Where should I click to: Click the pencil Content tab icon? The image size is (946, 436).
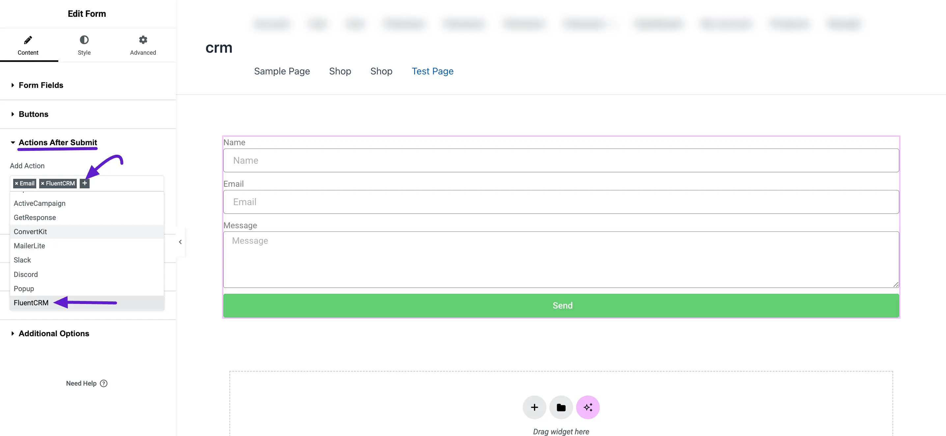pos(28,40)
